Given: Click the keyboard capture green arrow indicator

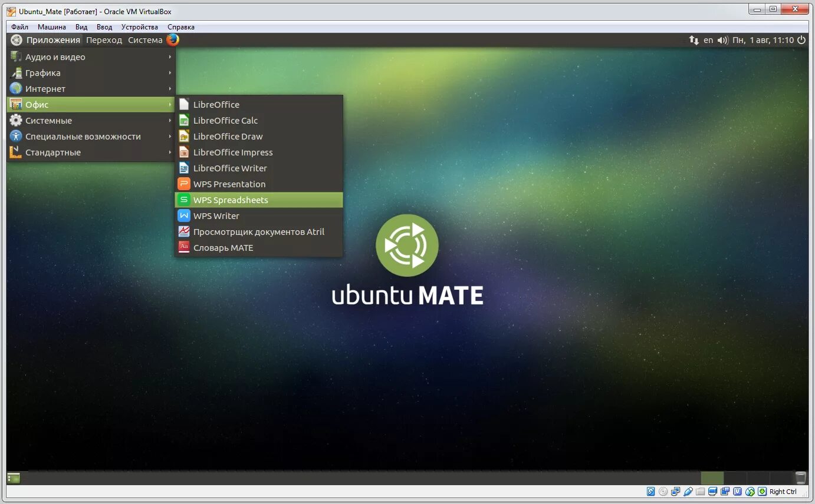Looking at the screenshot, I should [762, 492].
